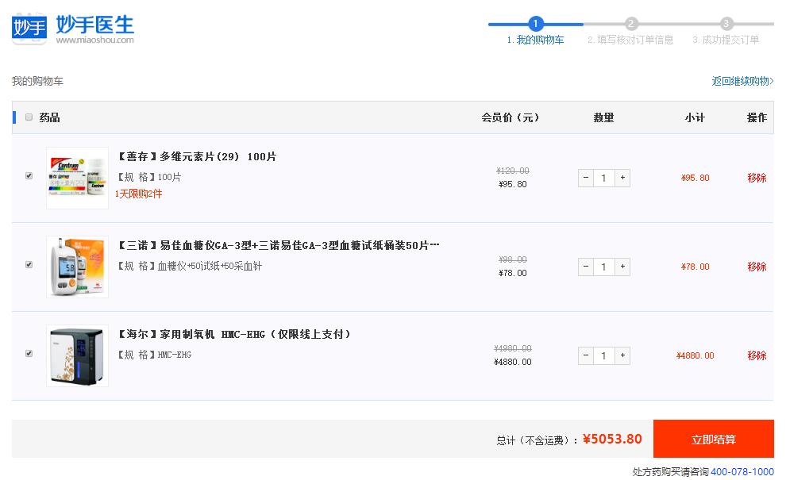Click the 立即结算 checkout button
Image resolution: width=786 pixels, height=480 pixels.
tap(713, 439)
